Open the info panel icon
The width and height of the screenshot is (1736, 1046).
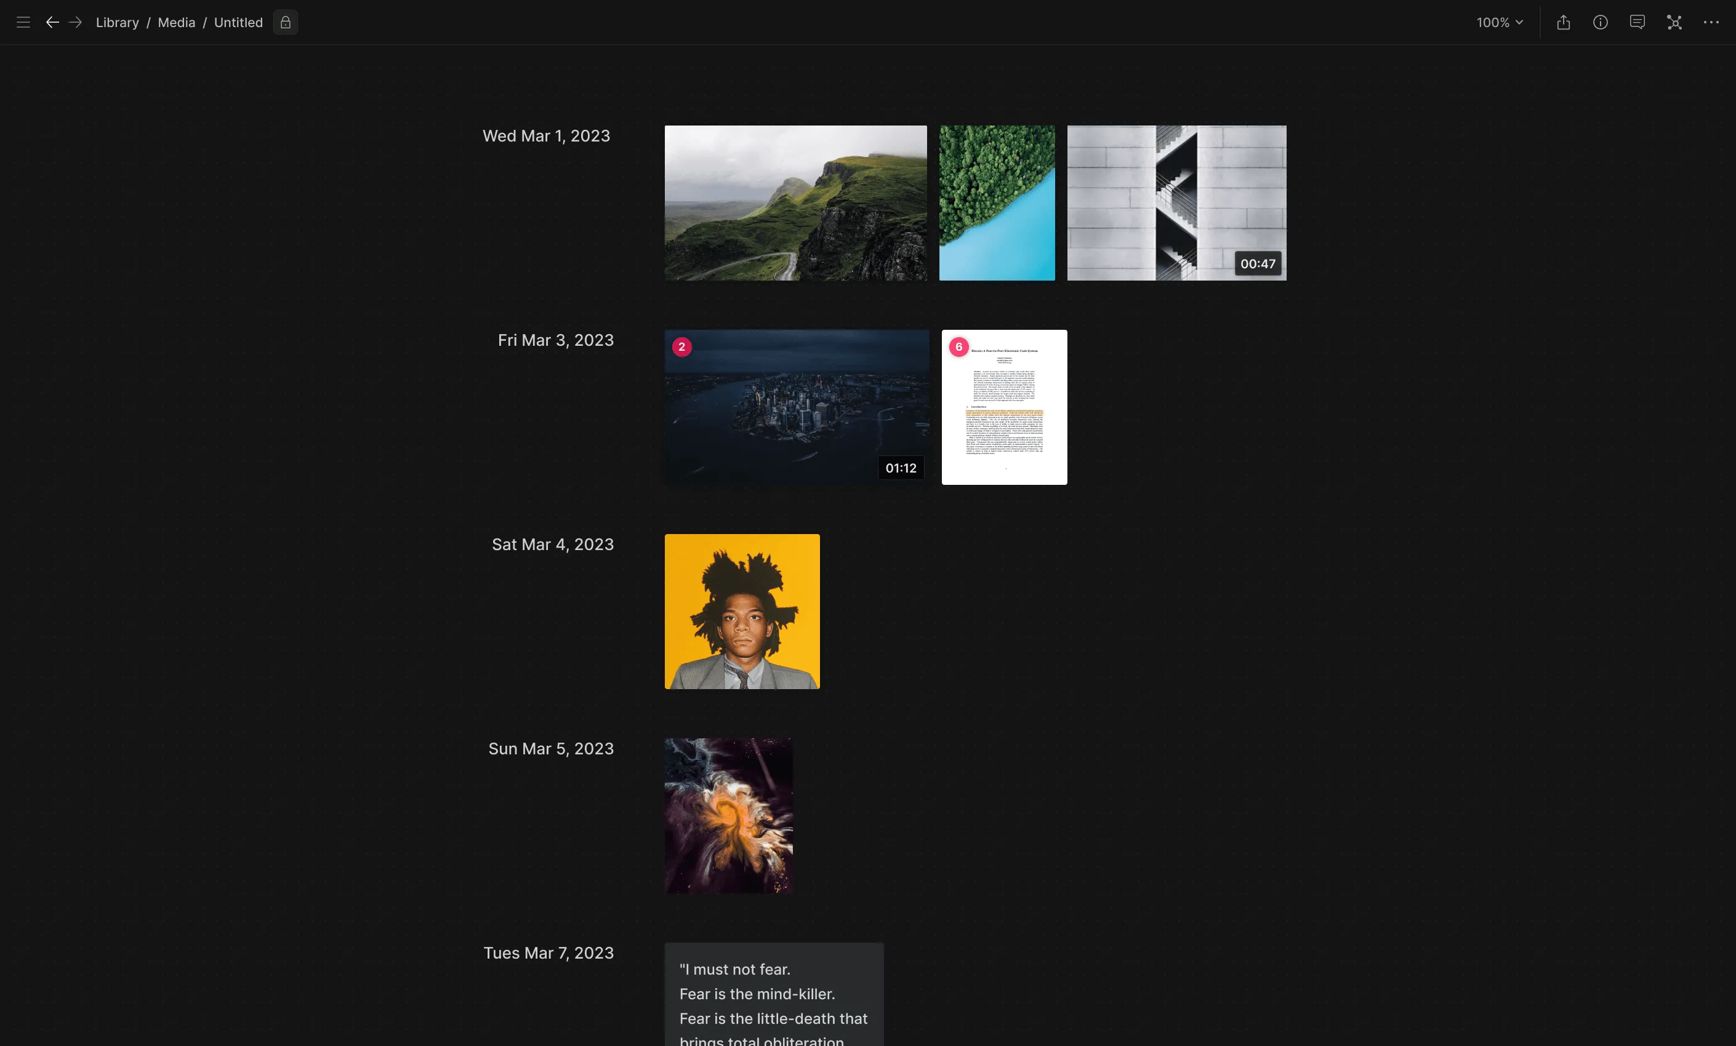click(x=1600, y=23)
